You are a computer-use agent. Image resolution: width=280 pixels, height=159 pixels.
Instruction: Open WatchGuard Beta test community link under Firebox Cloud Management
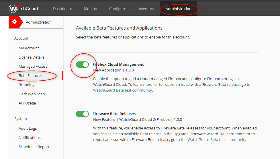point(122,90)
